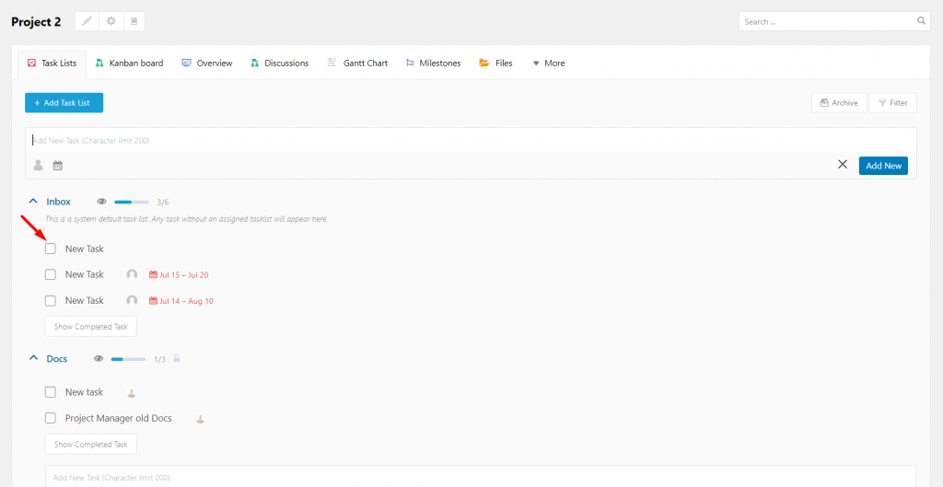
Task: Click the Inbox list title
Action: click(x=58, y=202)
